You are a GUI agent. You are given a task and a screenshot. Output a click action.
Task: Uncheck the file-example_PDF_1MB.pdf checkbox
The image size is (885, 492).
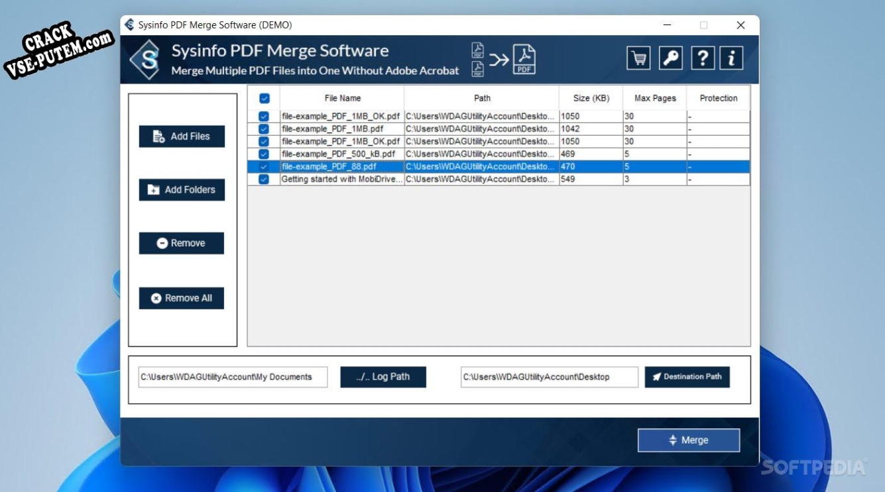(264, 129)
